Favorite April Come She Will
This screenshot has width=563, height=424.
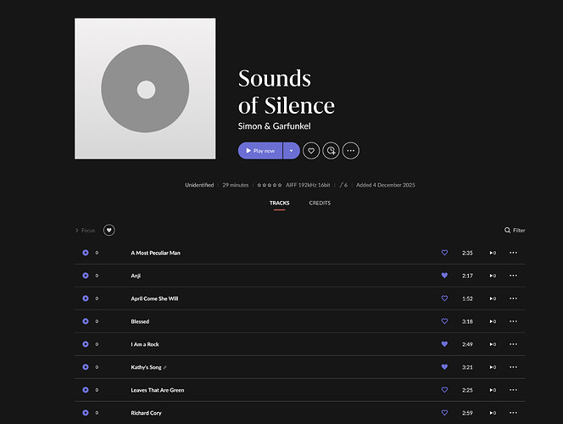pyautogui.click(x=444, y=298)
